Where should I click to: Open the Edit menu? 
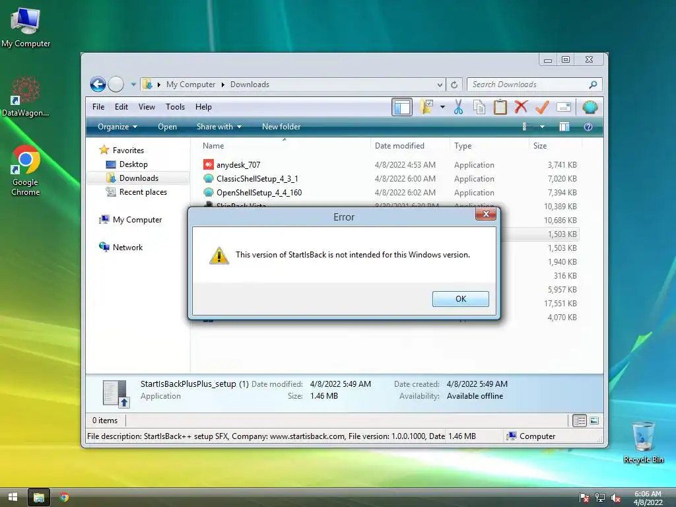(x=121, y=107)
